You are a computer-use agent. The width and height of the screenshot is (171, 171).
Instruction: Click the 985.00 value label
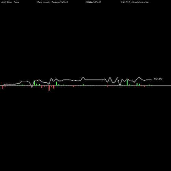click(158, 79)
